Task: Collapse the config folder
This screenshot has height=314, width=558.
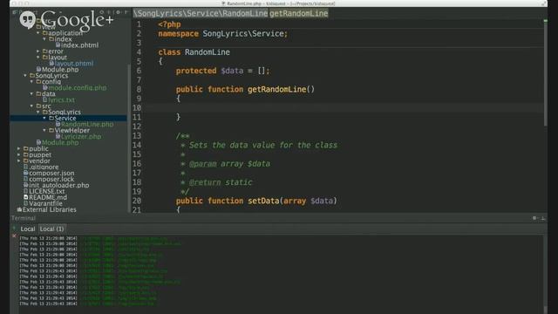Action: [31, 81]
